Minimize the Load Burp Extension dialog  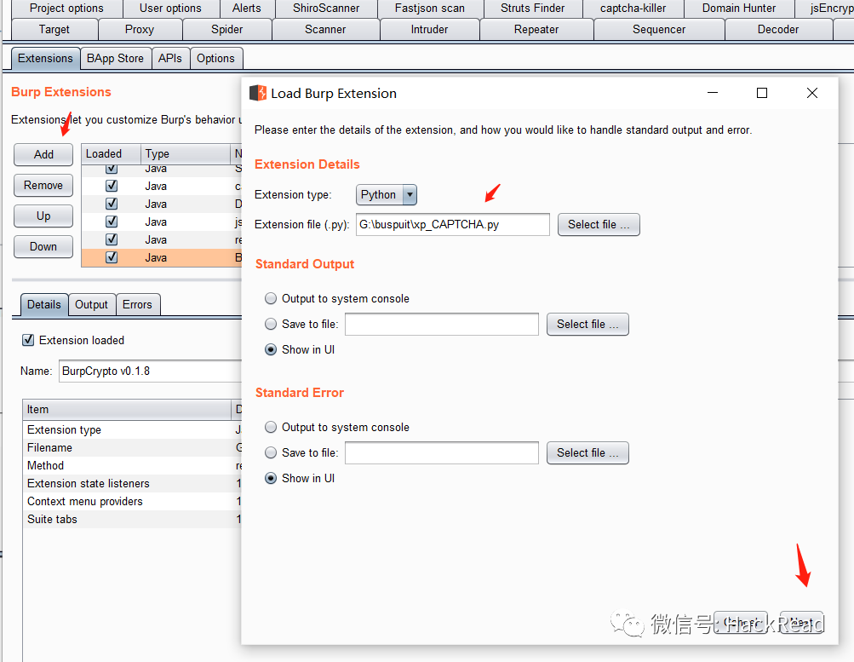pos(713,93)
